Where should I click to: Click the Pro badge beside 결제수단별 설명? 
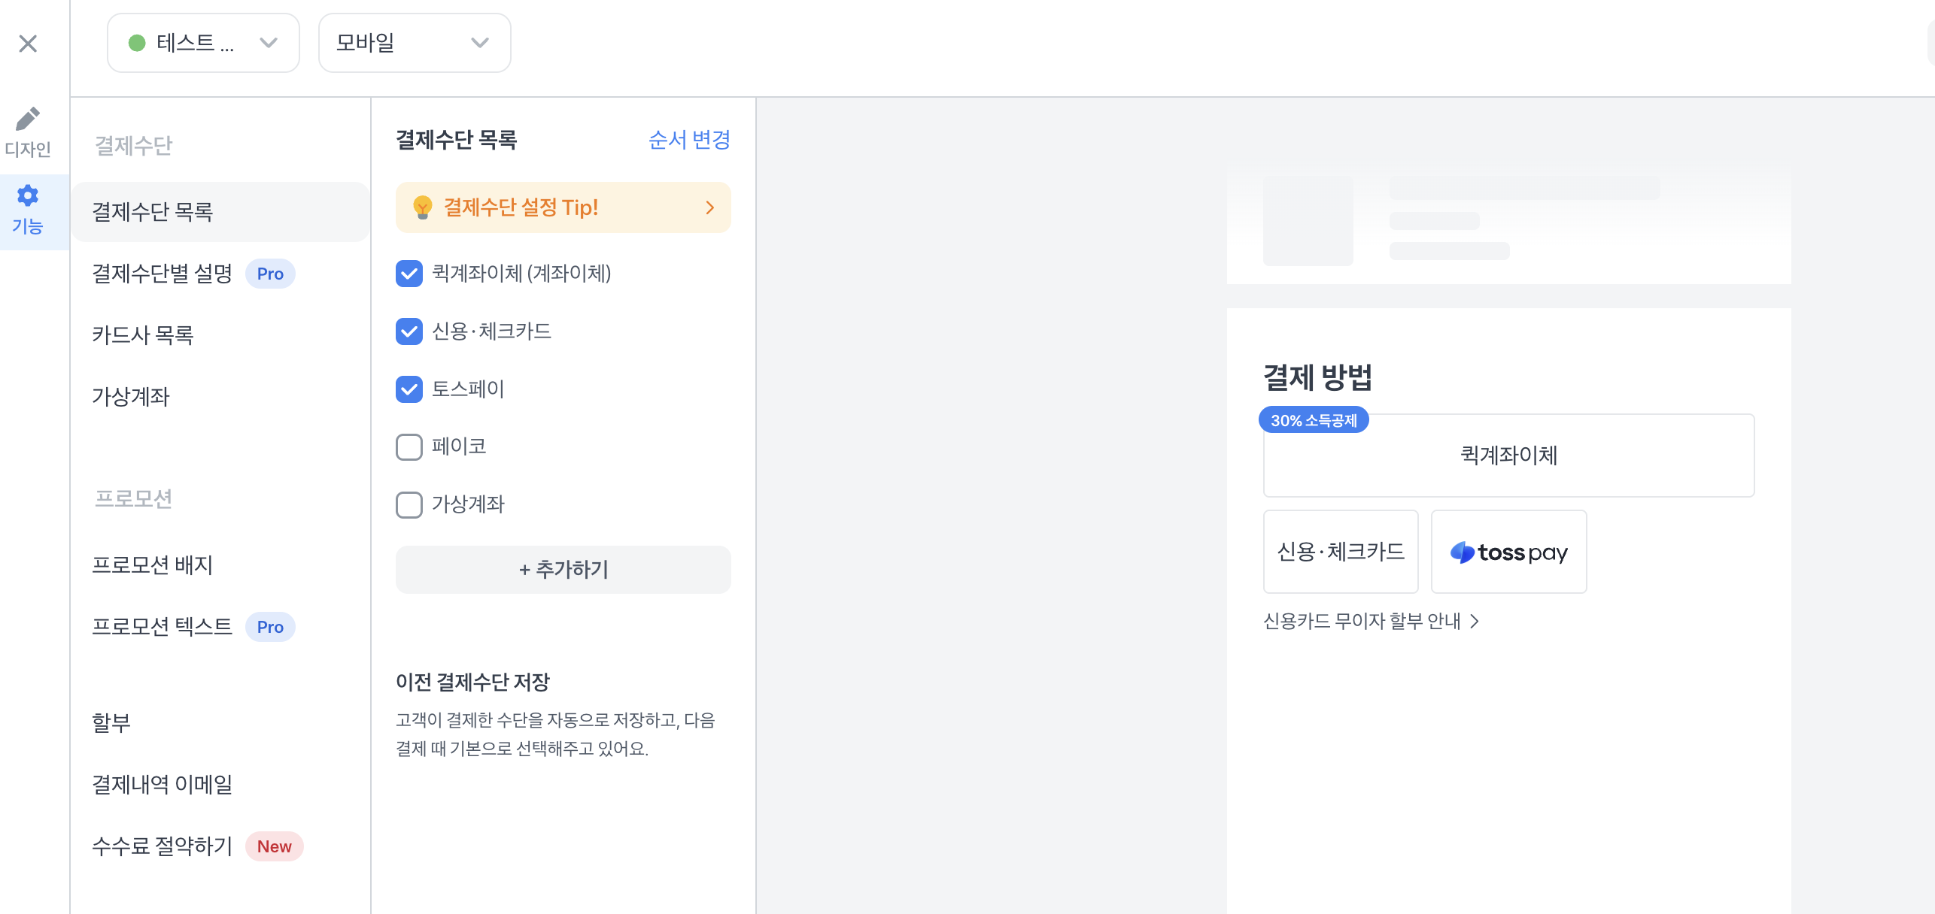[x=270, y=274]
